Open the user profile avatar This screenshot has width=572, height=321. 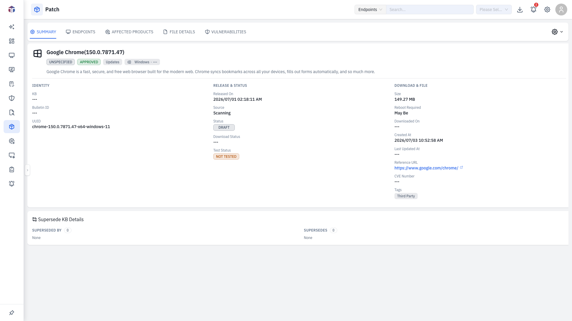561,10
